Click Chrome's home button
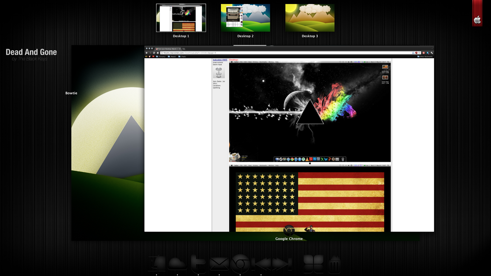Screen dimensions: 491x276 [157, 53]
